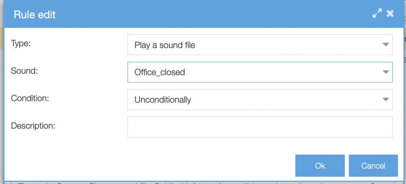Close the Rule edit dialog
Image resolution: width=406 pixels, height=184 pixels.
pos(390,13)
